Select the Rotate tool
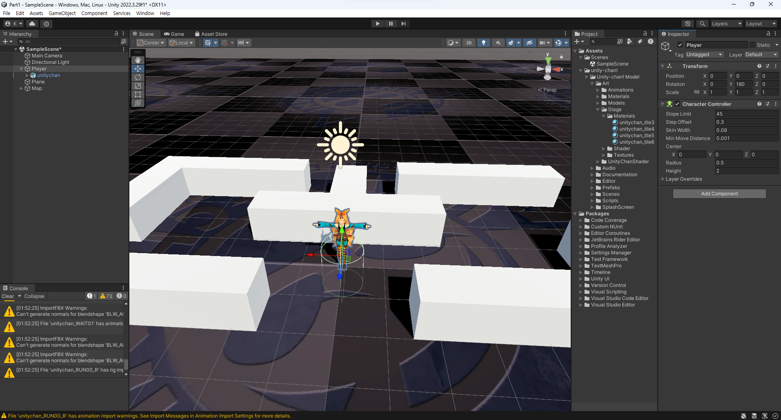 pos(138,77)
